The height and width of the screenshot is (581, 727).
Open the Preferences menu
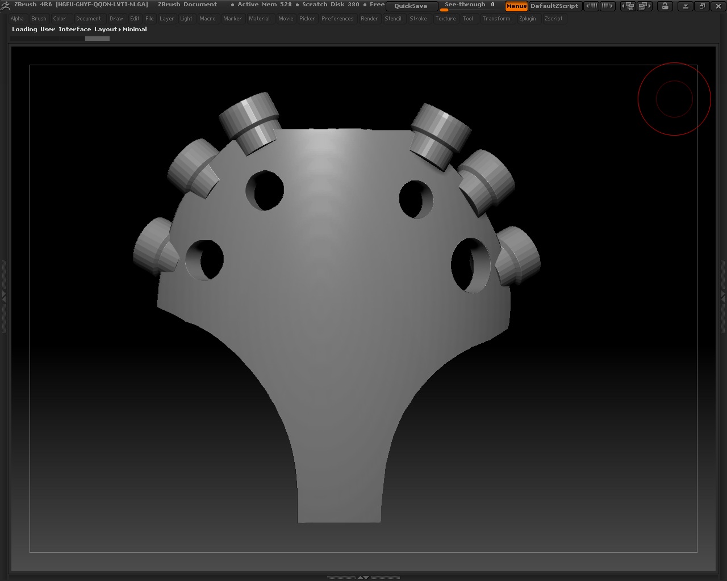(337, 19)
